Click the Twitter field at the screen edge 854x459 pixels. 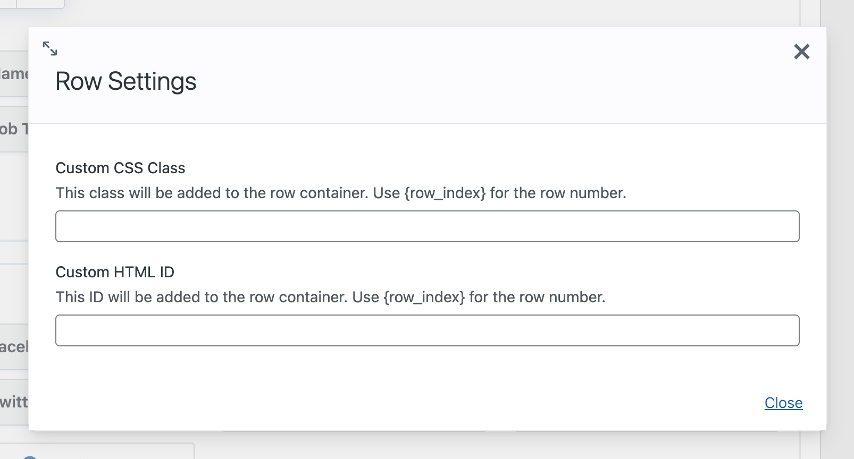(x=14, y=402)
